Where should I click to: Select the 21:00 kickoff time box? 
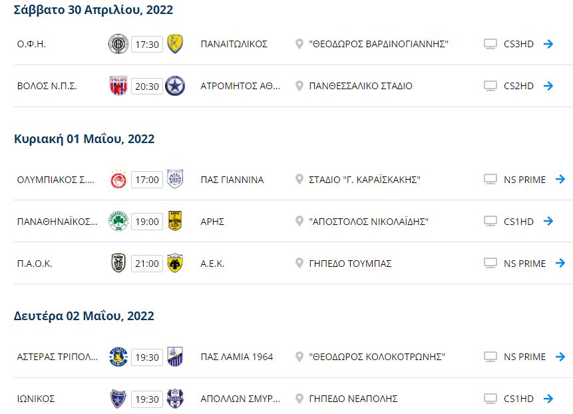coord(147,264)
